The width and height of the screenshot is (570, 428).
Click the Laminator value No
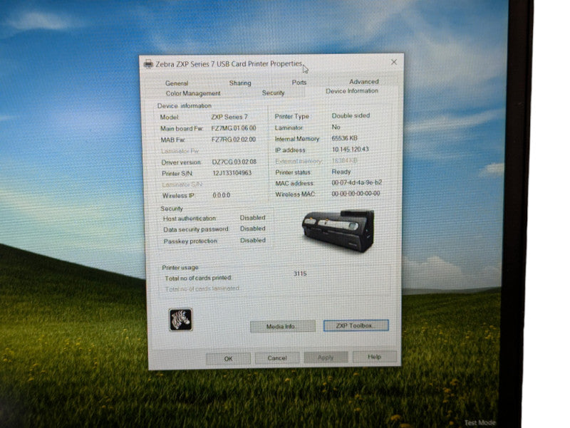(x=336, y=127)
